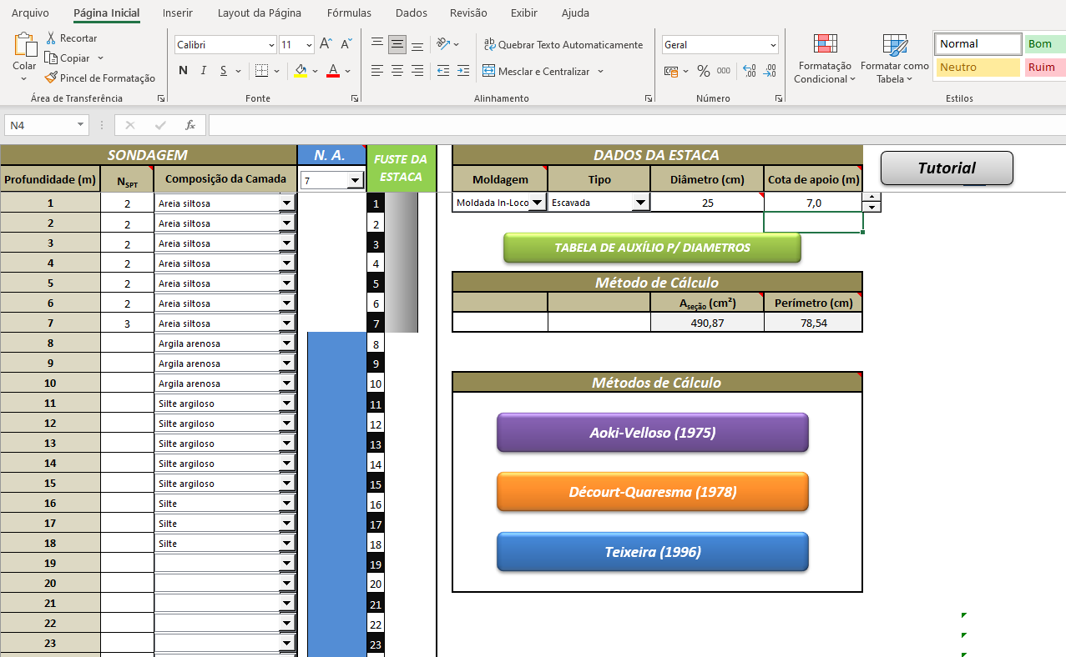The image size is (1066, 657).
Task: Run the Aoki-Velloso (1975) method
Action: 653,433
